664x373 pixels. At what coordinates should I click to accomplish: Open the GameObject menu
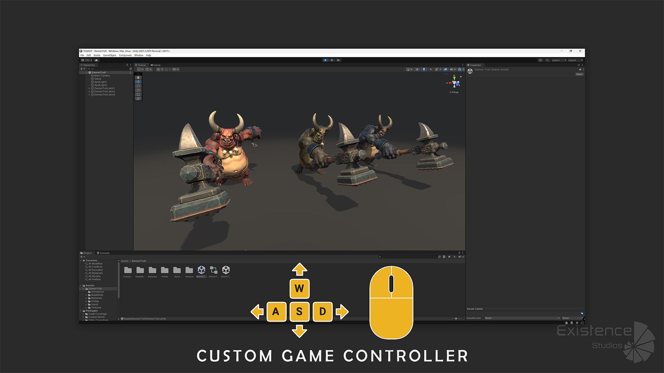[110, 55]
